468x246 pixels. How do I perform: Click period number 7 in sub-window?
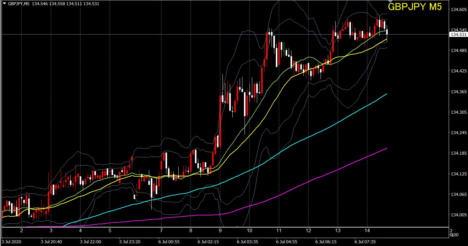pyautogui.click(x=161, y=230)
